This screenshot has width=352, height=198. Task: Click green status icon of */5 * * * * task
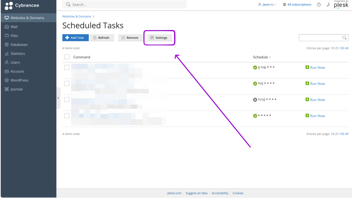click(255, 83)
